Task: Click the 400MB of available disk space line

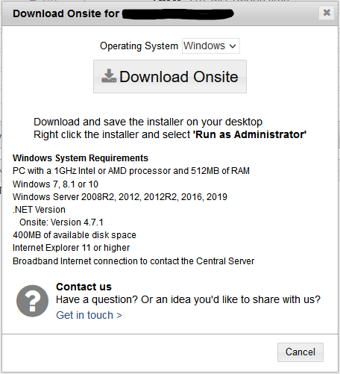Action: (75, 235)
